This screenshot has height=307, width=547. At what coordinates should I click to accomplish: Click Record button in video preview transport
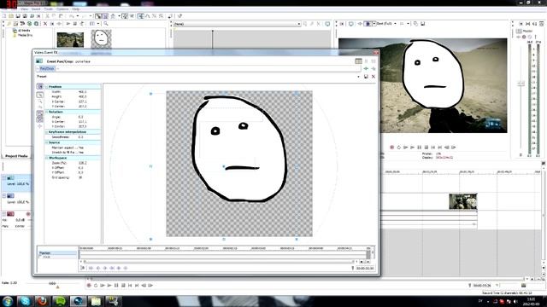tap(391, 148)
